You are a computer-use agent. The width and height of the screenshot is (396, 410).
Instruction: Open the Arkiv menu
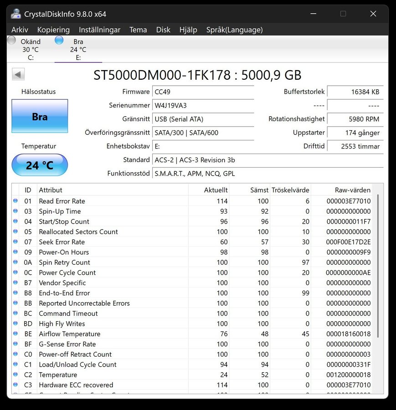click(20, 30)
